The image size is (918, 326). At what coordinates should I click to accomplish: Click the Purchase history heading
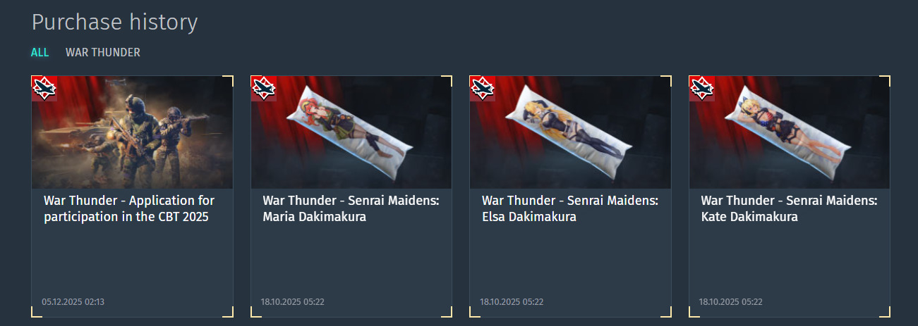click(x=114, y=23)
